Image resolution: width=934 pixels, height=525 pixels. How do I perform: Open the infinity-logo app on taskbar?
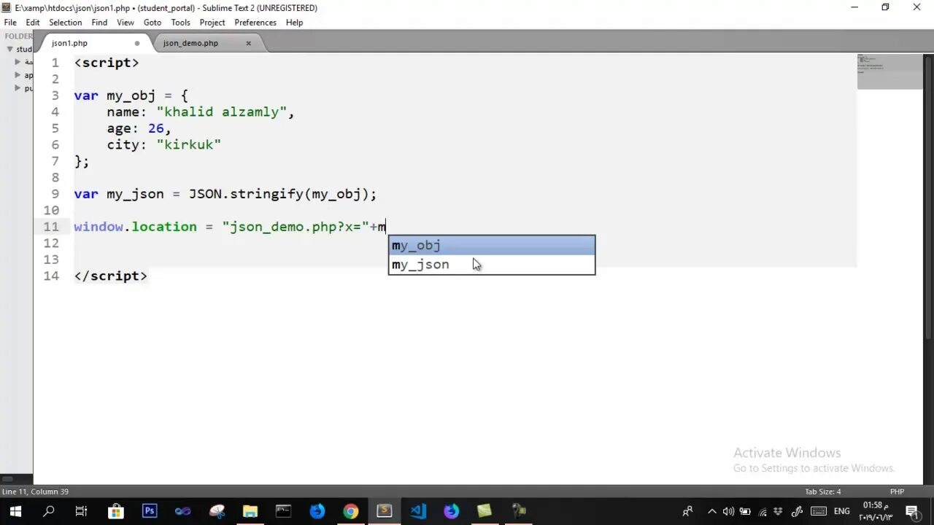click(182, 511)
